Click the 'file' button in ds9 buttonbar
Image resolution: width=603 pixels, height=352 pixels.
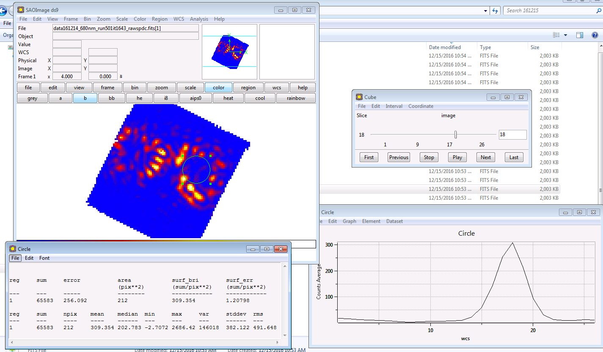28,88
